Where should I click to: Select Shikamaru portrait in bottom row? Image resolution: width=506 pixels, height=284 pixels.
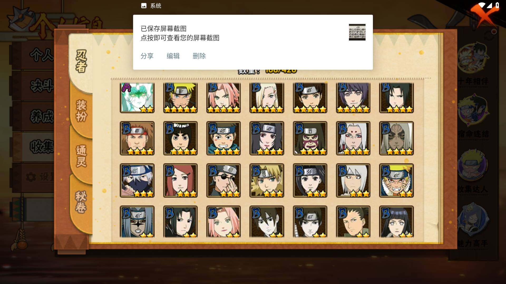[353, 222]
